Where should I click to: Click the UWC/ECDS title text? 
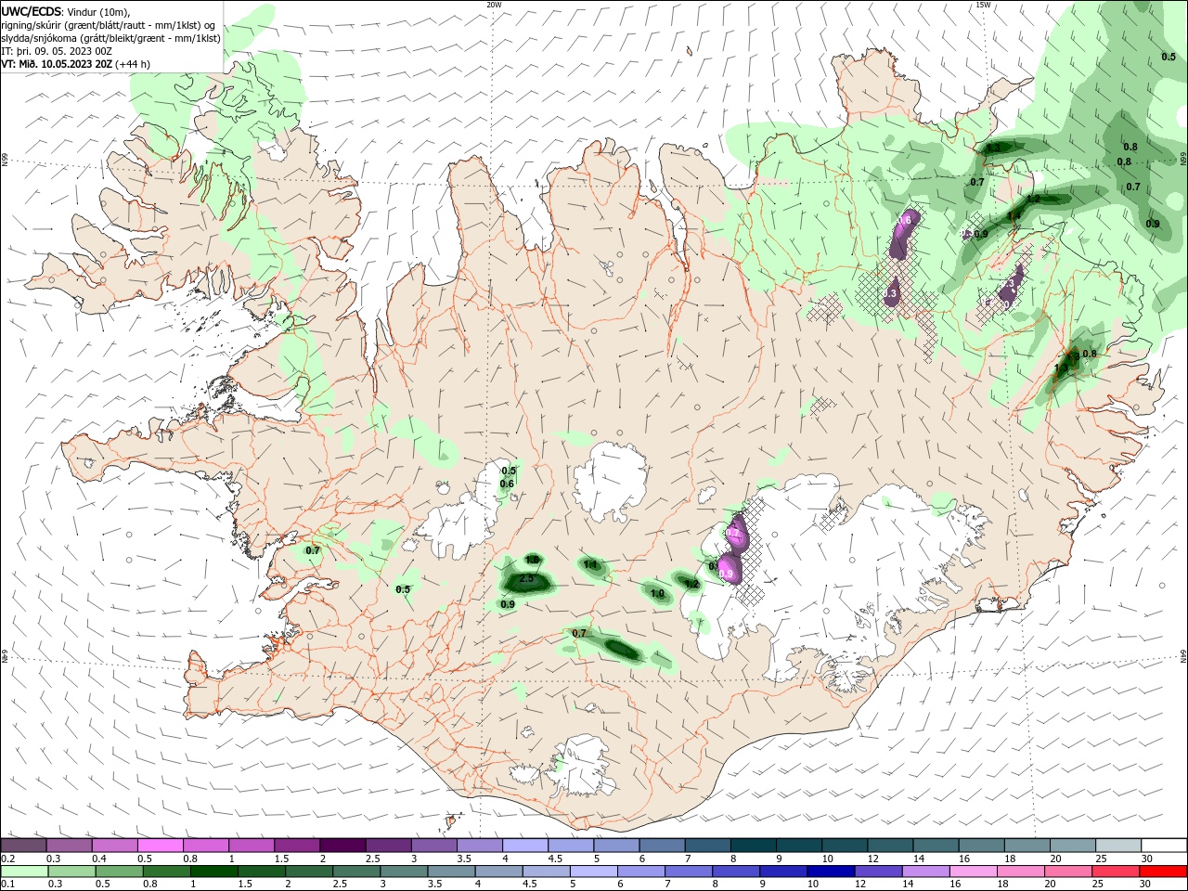31,11
